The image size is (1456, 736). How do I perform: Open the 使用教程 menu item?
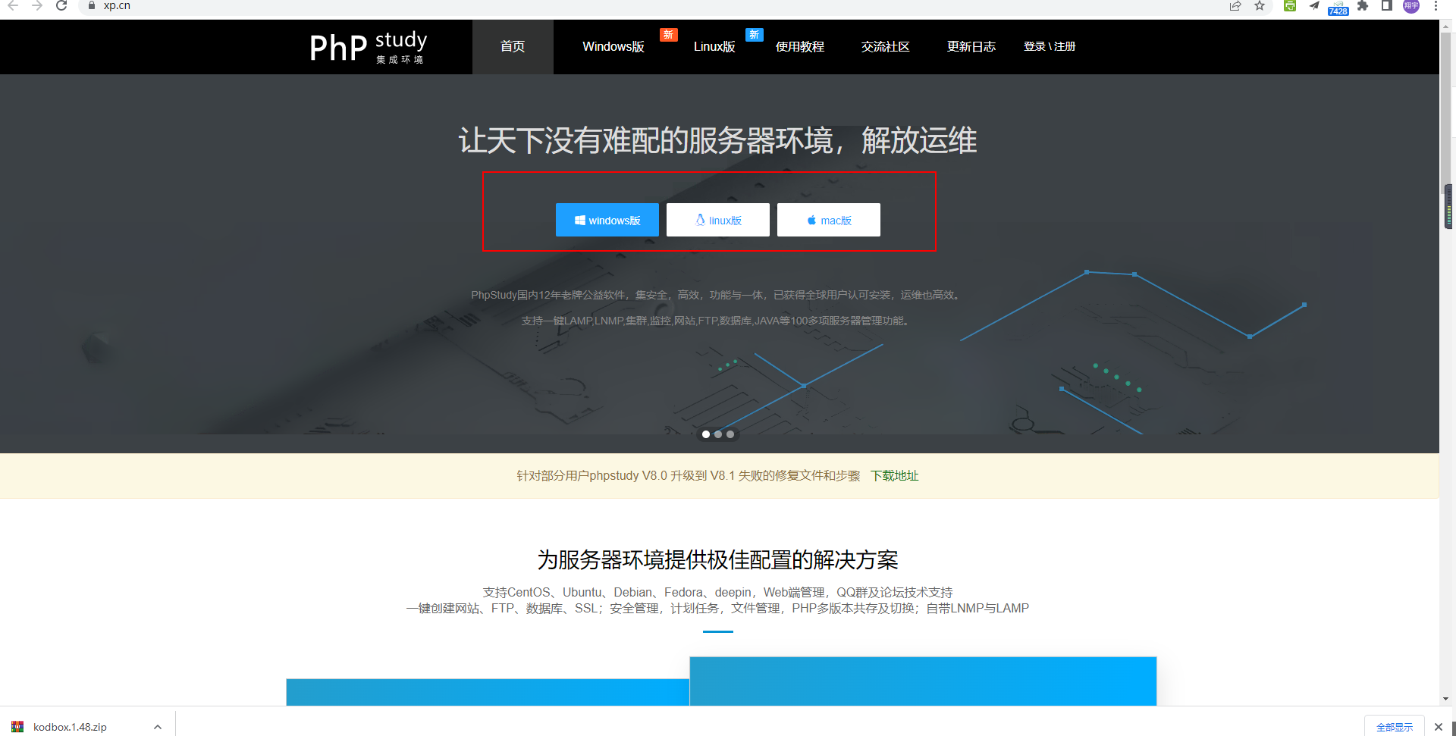click(x=799, y=46)
